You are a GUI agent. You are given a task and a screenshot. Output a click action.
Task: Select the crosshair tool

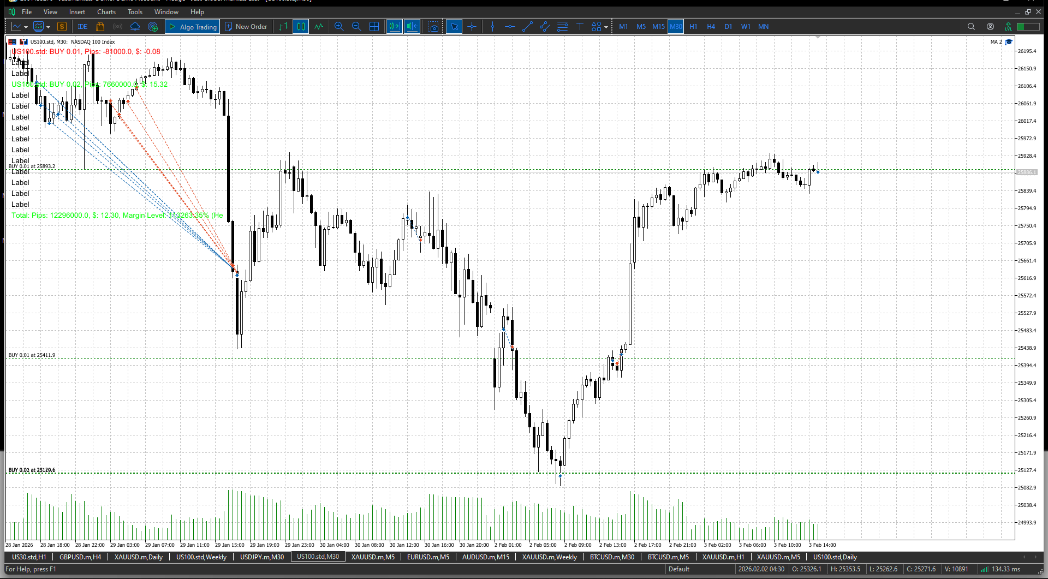(472, 27)
